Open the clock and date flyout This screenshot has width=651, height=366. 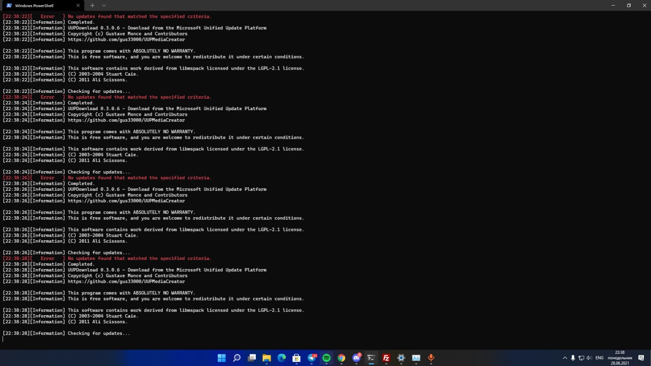(x=620, y=357)
